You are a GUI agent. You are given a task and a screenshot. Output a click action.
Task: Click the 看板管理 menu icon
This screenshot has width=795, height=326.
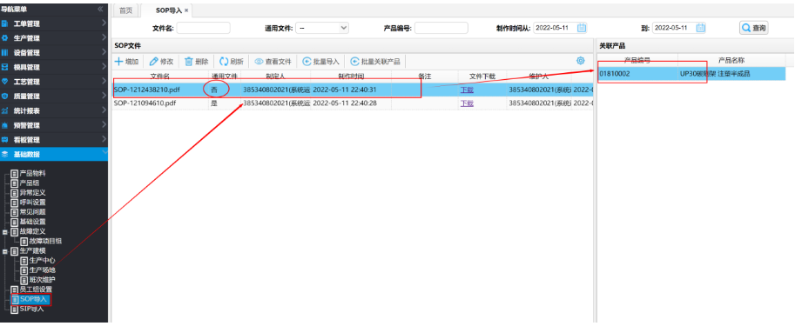point(4,139)
